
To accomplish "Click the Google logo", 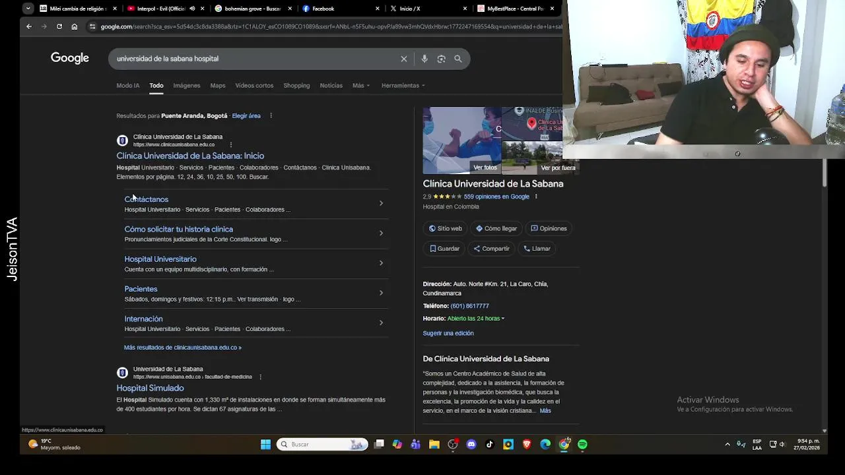I will tap(70, 58).
